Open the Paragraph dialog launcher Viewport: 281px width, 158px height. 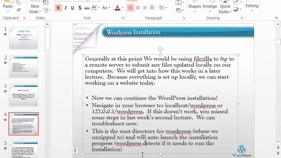tap(184, 18)
